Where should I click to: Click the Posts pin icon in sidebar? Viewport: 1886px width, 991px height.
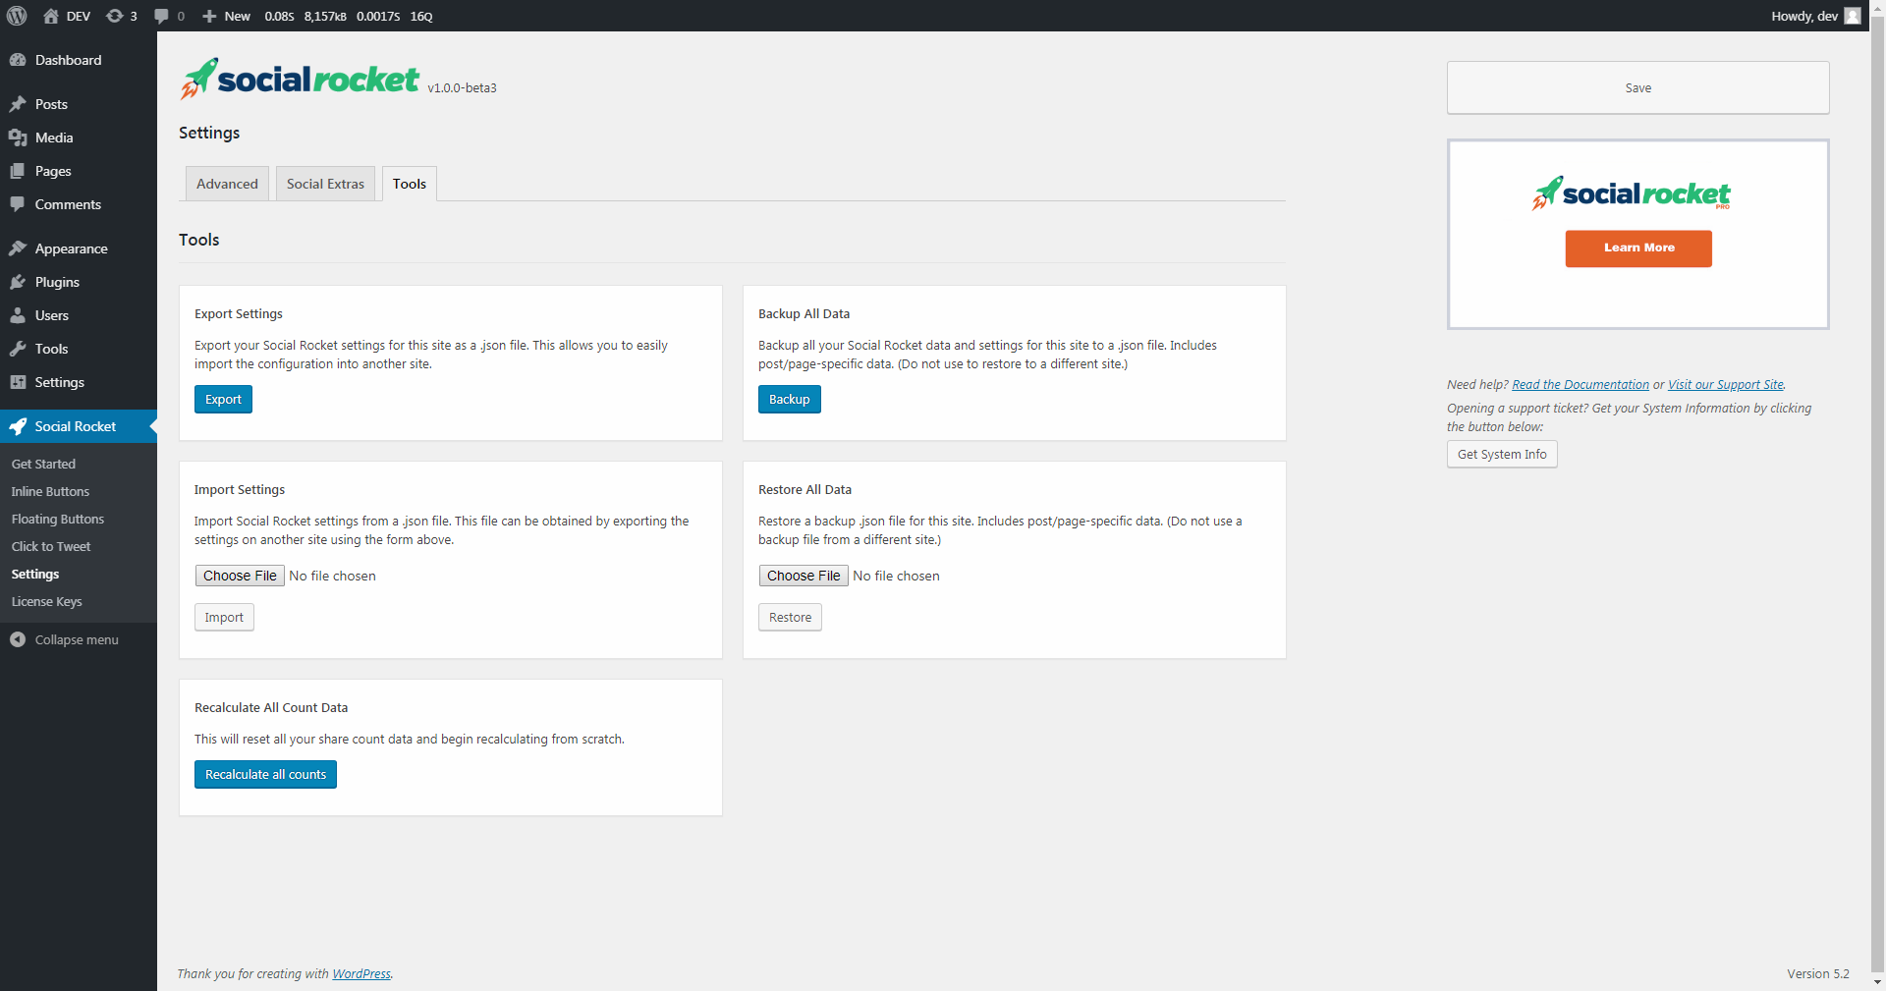[18, 104]
